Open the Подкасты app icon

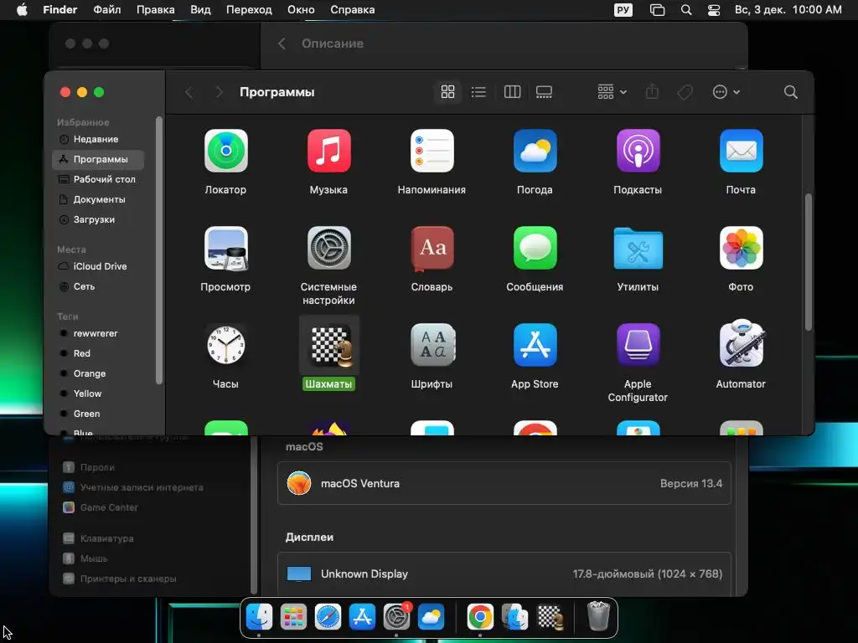[x=638, y=151]
